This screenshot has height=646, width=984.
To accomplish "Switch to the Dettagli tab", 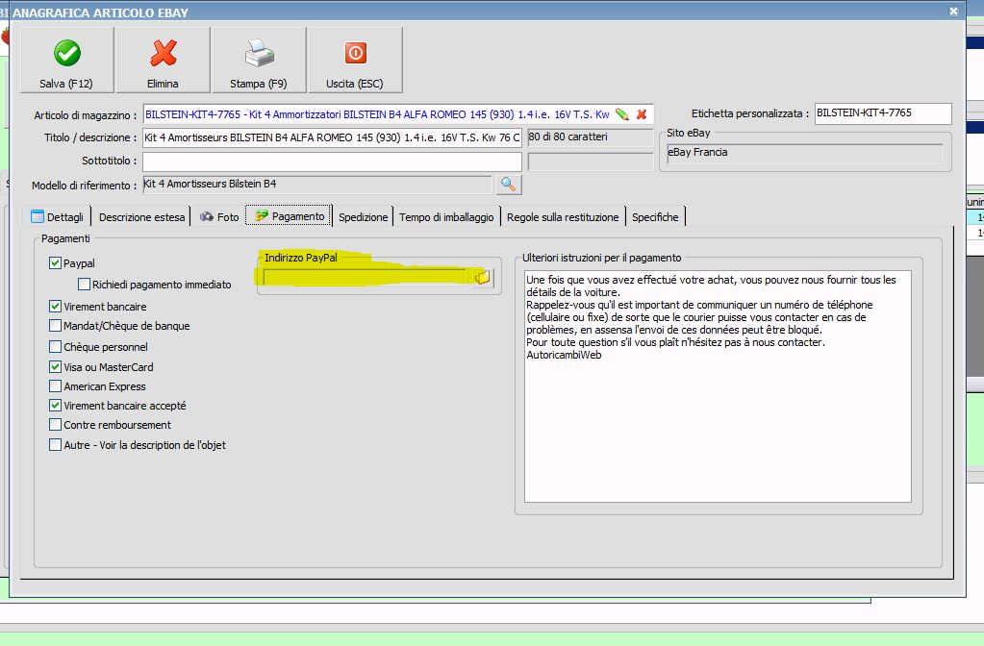I will pos(58,216).
